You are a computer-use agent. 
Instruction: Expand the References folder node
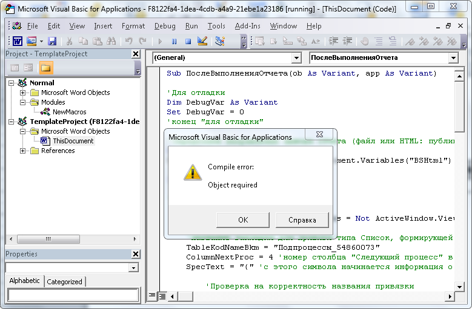click(23, 151)
